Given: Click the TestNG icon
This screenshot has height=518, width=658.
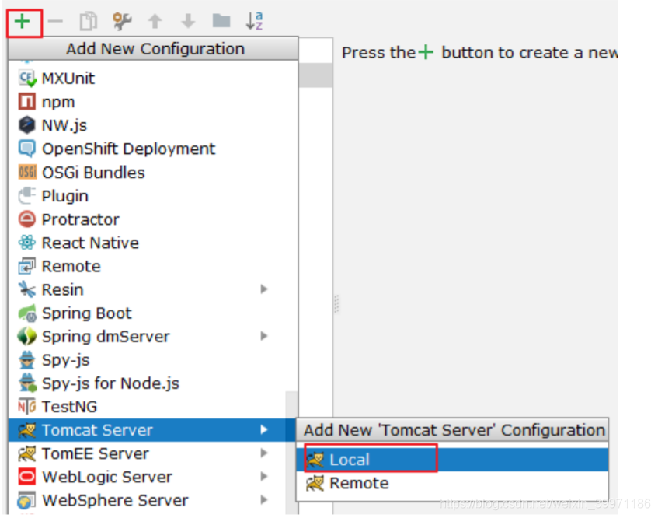Looking at the screenshot, I should [27, 407].
